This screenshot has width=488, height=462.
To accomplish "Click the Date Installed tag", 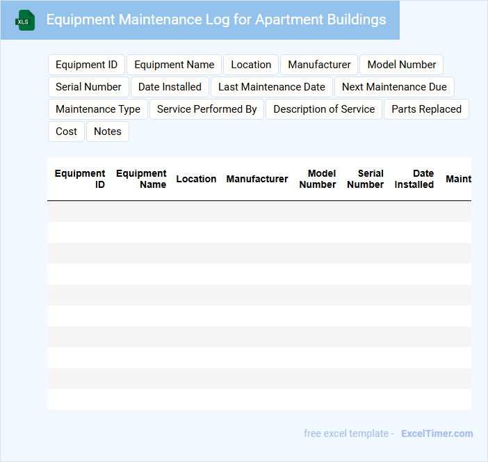I will click(x=170, y=87).
